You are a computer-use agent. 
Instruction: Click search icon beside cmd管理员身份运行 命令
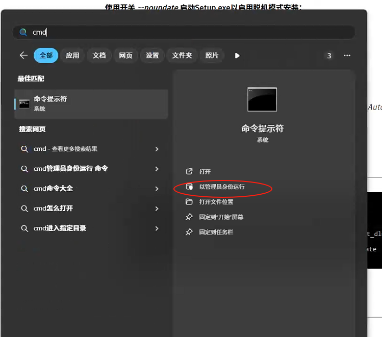(x=24, y=169)
